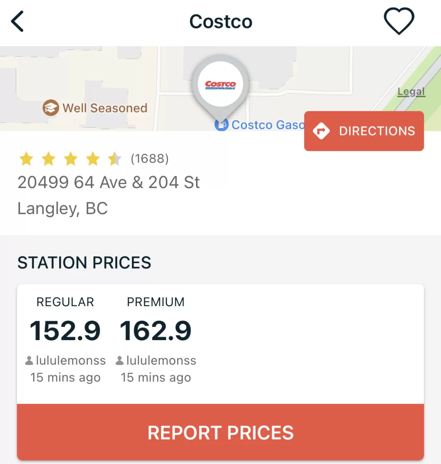This screenshot has height=464, width=441.
Task: Select the Premium 162.9 price
Action: [x=156, y=331]
